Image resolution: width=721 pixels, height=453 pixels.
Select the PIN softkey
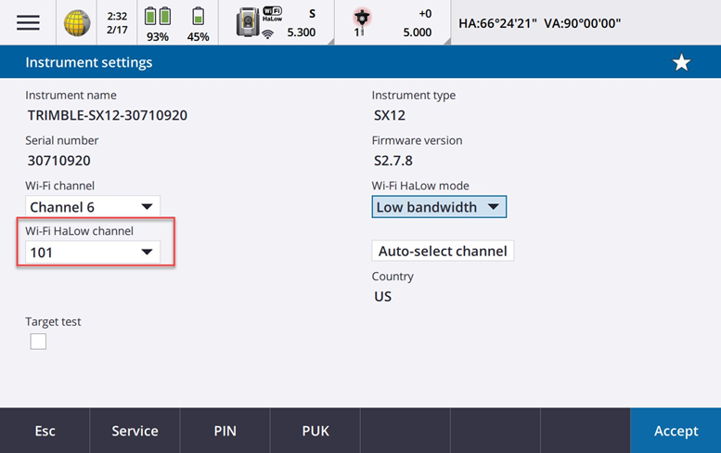(225, 431)
